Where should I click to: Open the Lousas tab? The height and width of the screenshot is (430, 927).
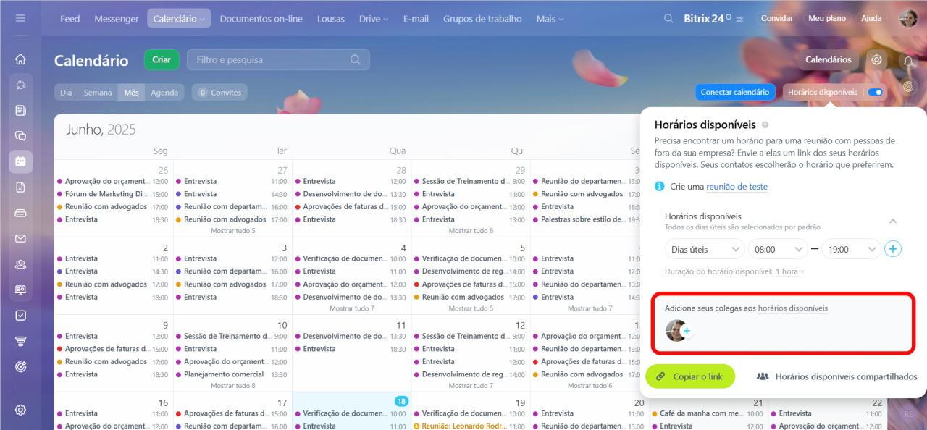[331, 19]
